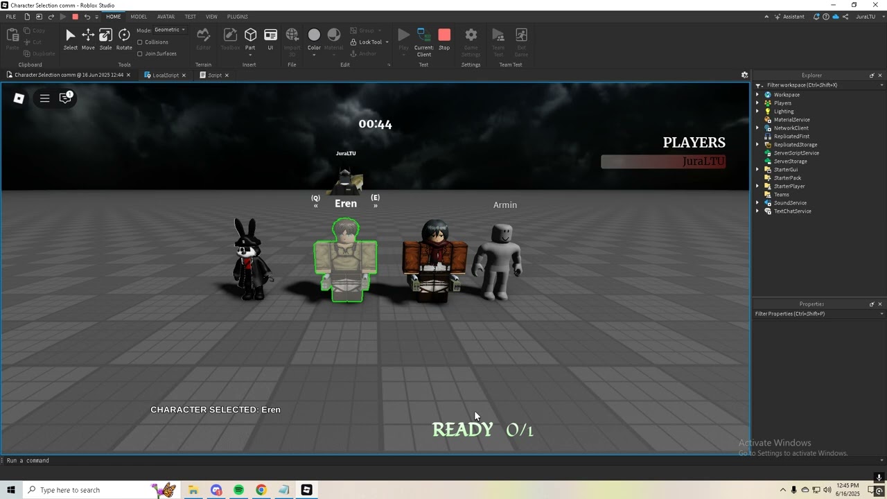The height and width of the screenshot is (499, 887).
Task: Open the FILE menu
Action: (11, 17)
